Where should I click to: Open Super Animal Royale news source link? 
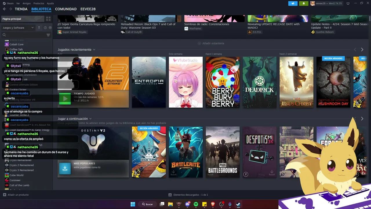tap(72, 32)
